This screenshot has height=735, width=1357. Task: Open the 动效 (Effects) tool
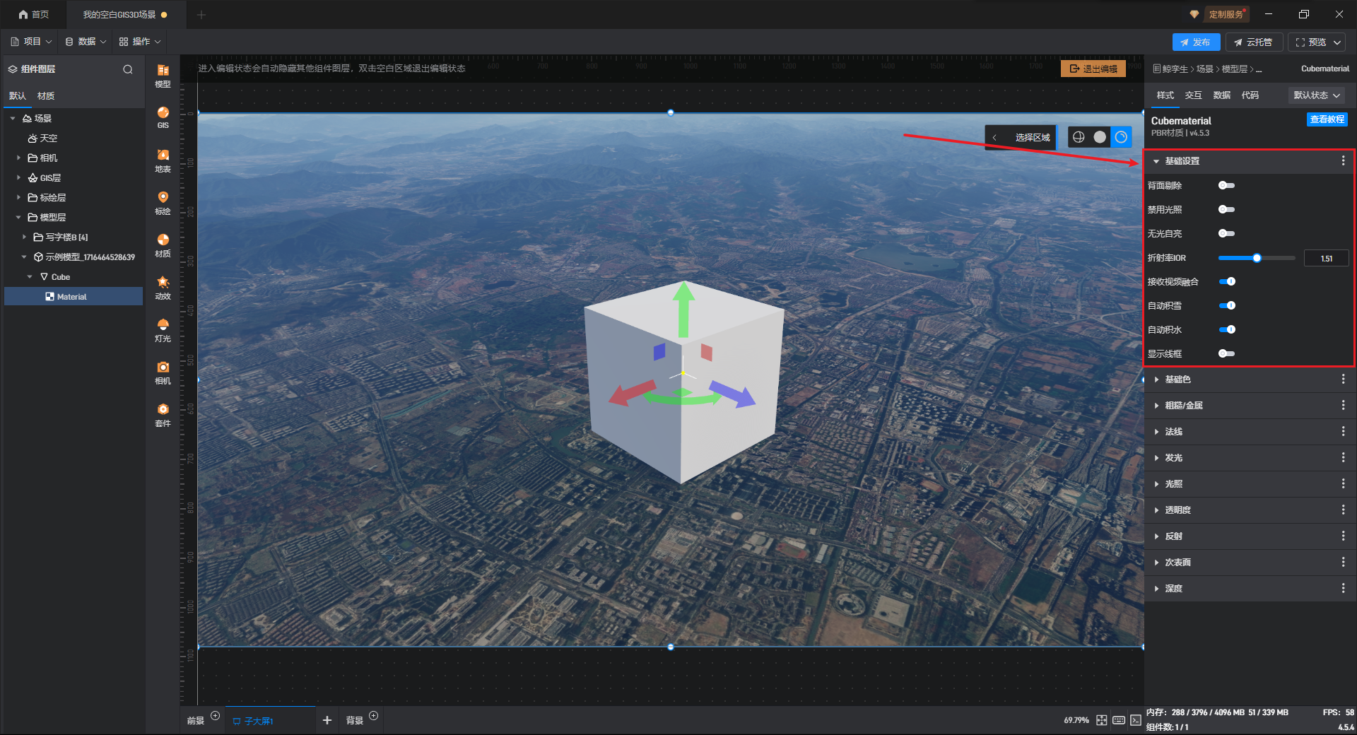point(163,288)
